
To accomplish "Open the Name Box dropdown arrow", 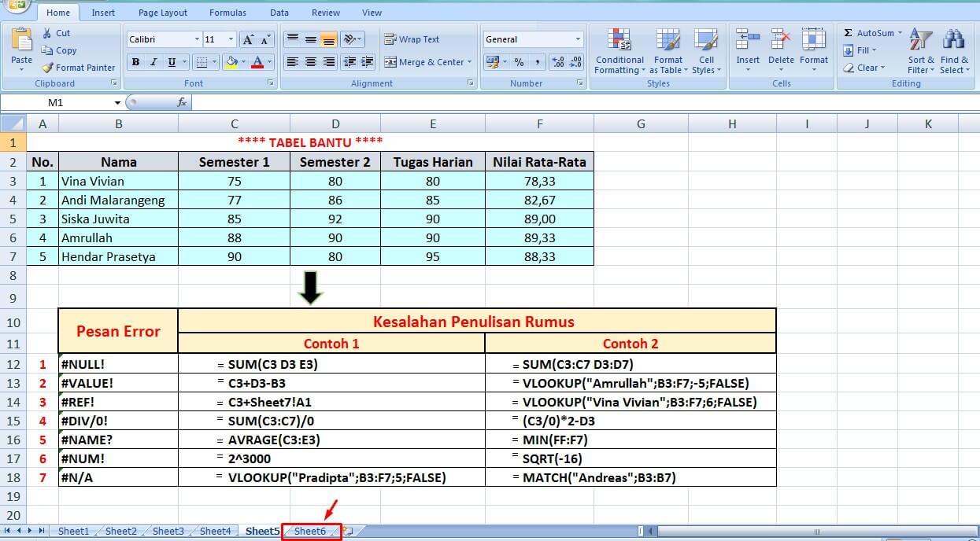I will point(117,103).
